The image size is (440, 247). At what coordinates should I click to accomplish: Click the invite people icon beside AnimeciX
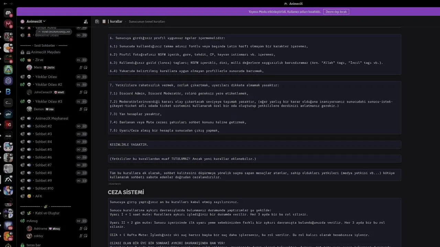(x=86, y=21)
